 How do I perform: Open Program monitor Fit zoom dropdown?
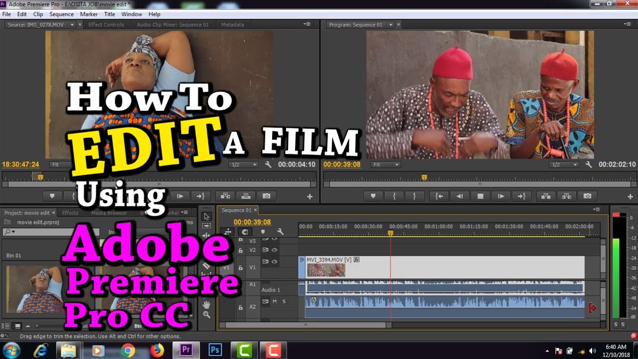click(387, 165)
